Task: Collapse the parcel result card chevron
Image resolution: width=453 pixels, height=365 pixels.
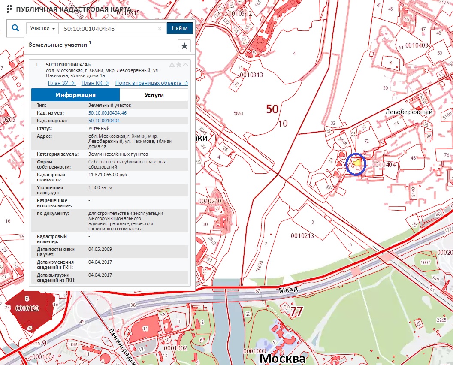Action: (186, 65)
